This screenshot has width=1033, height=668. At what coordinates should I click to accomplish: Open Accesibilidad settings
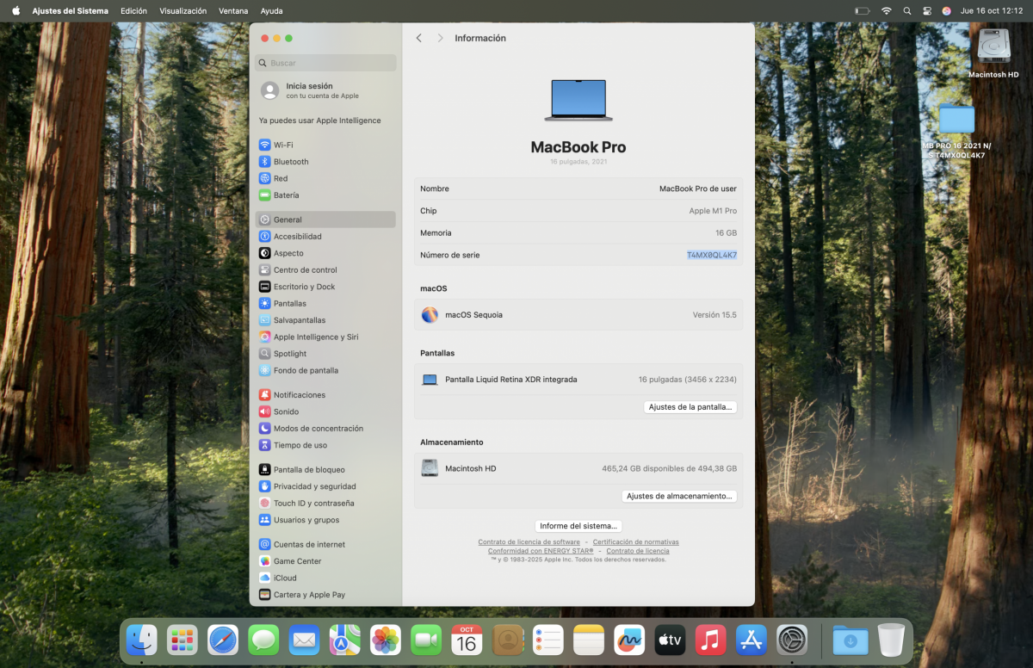[297, 237]
